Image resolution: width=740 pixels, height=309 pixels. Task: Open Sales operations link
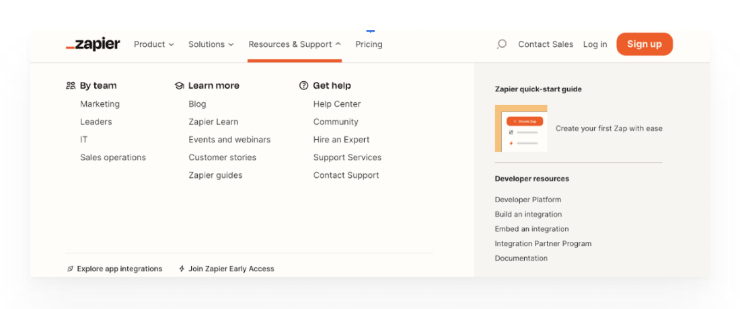click(x=113, y=157)
